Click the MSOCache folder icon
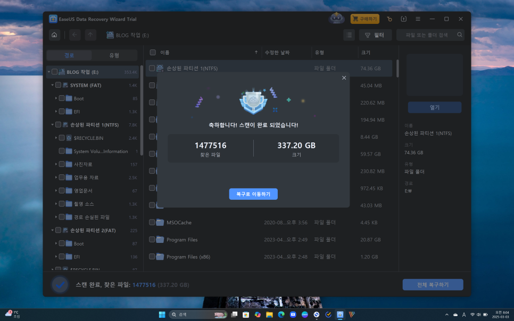The height and width of the screenshot is (321, 514). [160, 222]
